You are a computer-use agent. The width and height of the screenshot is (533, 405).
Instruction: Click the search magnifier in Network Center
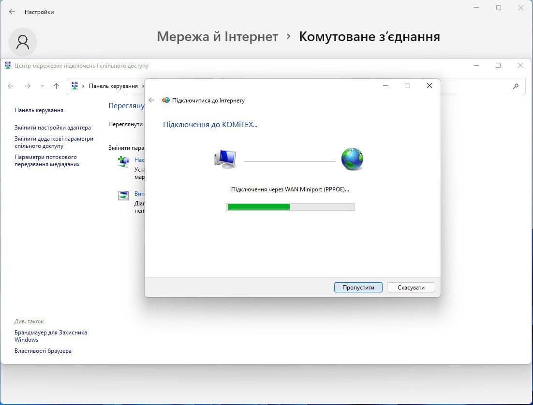click(516, 87)
